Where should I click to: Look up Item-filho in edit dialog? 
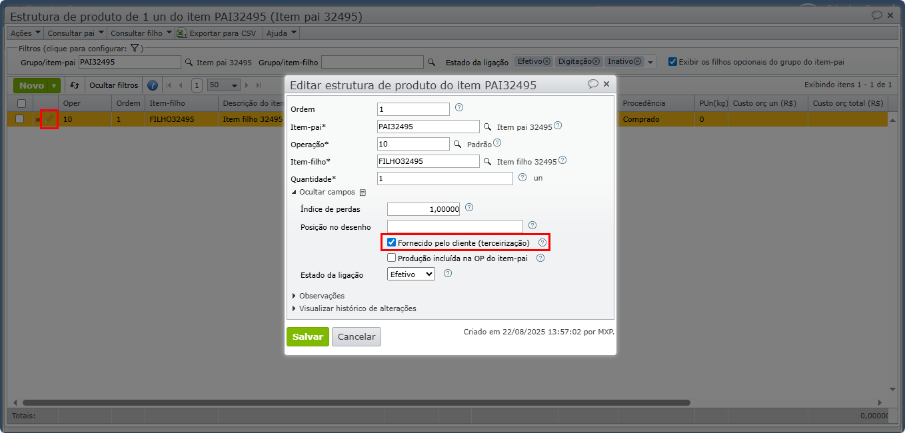(487, 161)
